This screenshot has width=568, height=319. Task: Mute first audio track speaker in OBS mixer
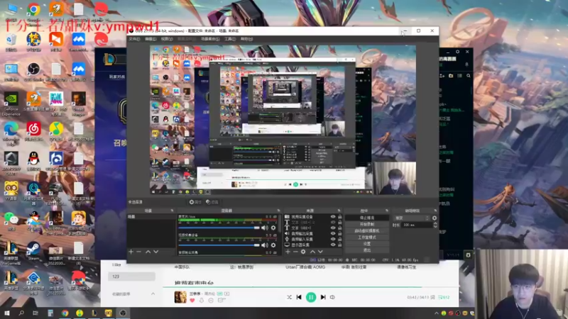coord(265,228)
